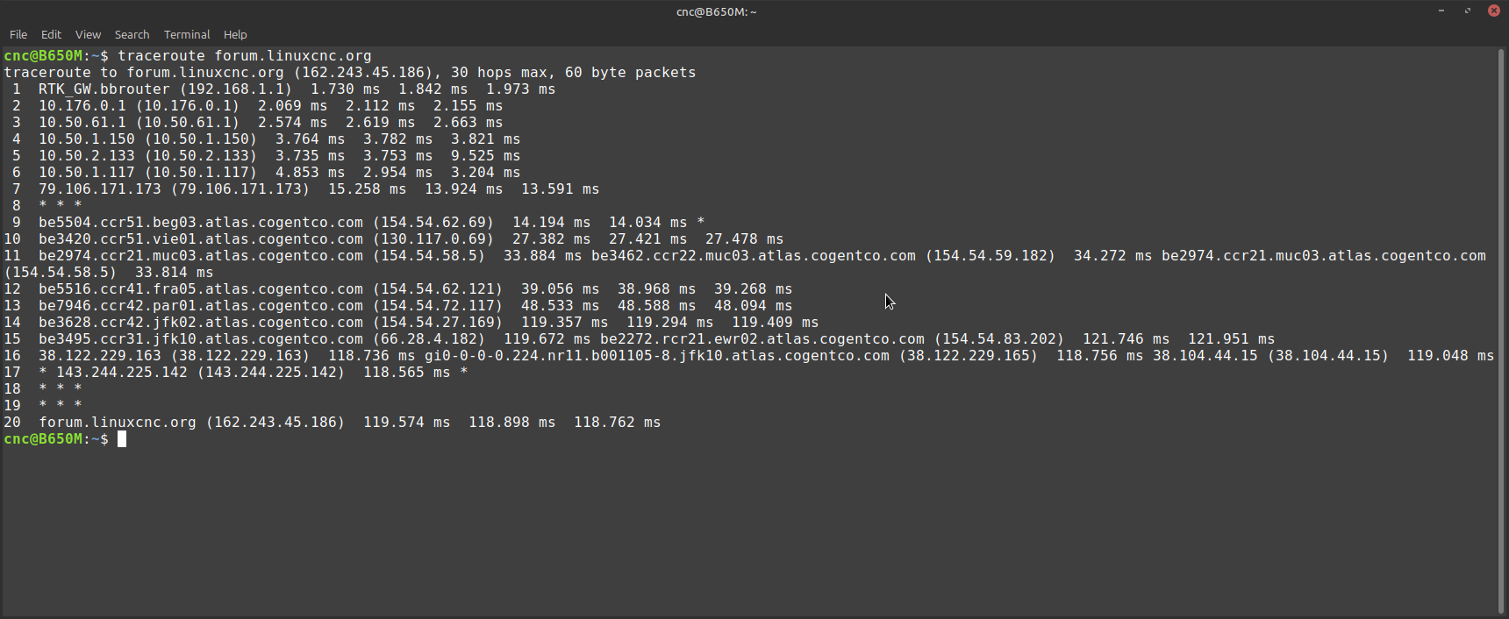Click hop 11 host 'be3462.ccr22.muc03.atlas.cogentco.com'

[754, 255]
